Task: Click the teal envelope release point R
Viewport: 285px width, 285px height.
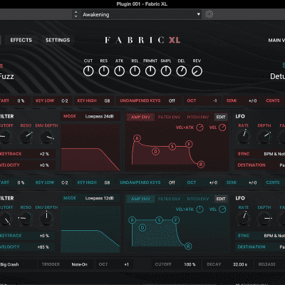Action: tap(188, 246)
